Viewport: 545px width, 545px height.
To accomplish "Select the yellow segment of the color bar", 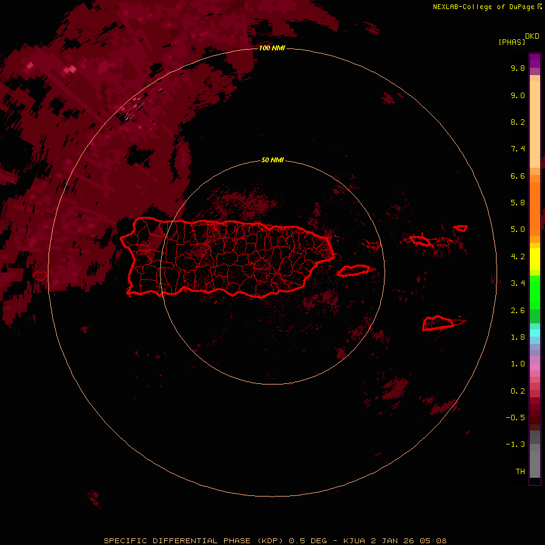I will point(535,259).
